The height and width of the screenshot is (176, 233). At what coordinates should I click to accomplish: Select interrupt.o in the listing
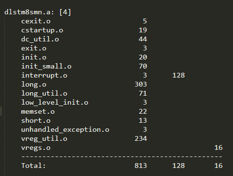point(44,75)
